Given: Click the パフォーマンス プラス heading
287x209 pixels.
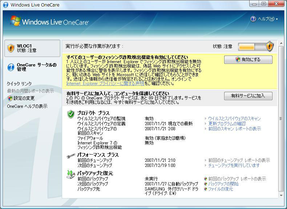Looking at the screenshot, I should tap(98, 155).
